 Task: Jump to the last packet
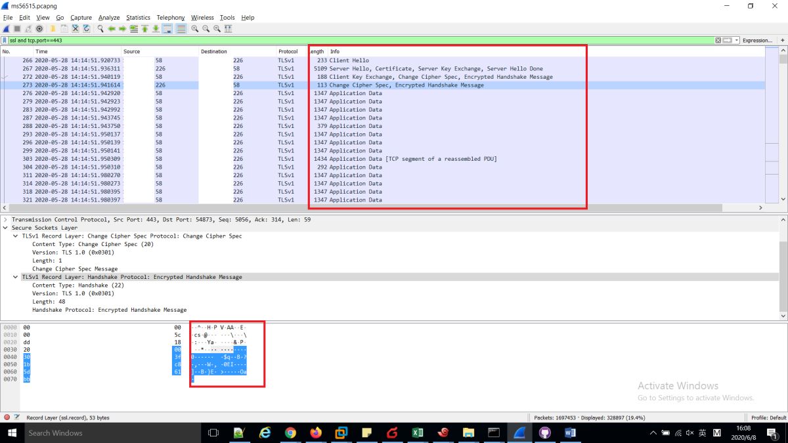[x=156, y=29]
